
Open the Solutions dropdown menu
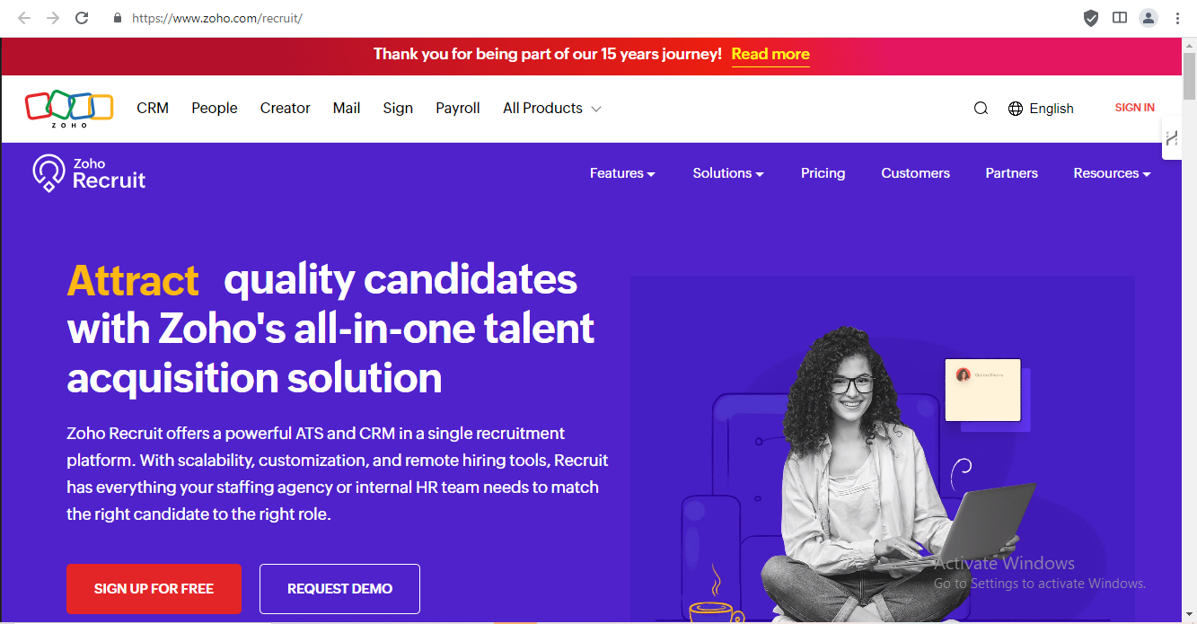727,173
